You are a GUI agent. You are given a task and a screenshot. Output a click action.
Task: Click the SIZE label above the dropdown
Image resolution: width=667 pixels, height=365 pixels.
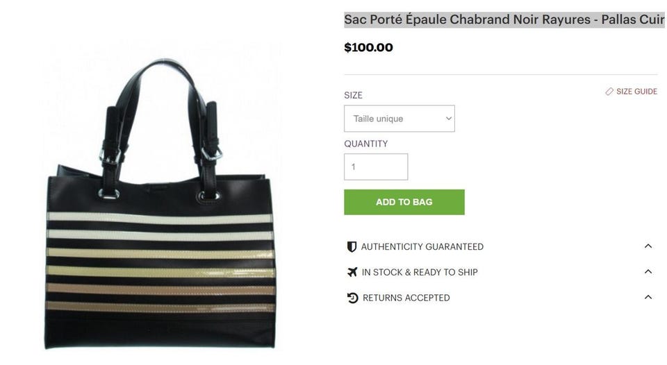[353, 95]
